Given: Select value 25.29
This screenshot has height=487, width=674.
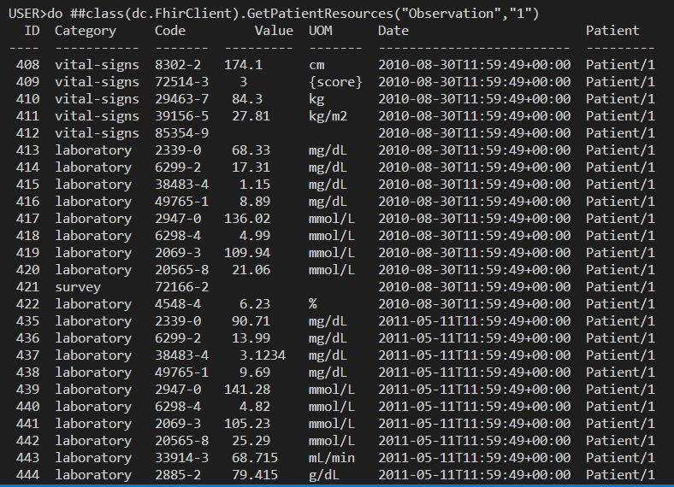Looking at the screenshot, I should pos(251,441).
